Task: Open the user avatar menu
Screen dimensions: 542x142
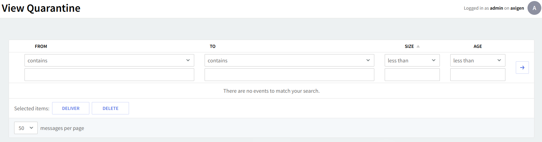Action: [534, 8]
